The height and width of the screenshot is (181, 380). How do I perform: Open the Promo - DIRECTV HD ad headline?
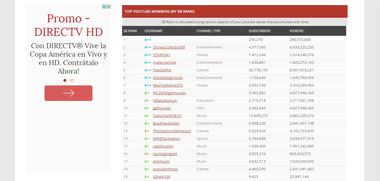[x=69, y=25]
